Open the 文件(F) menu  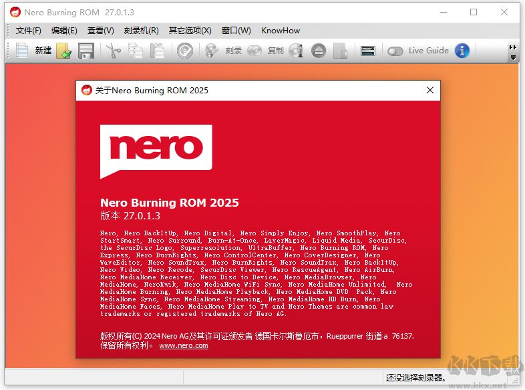tap(29, 31)
